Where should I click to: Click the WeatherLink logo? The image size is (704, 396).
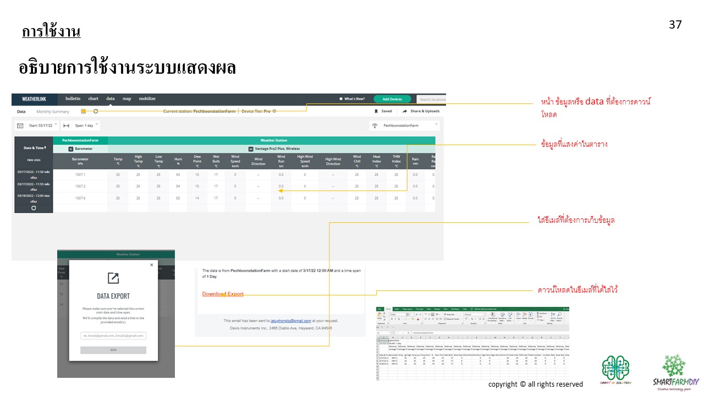tap(34, 99)
